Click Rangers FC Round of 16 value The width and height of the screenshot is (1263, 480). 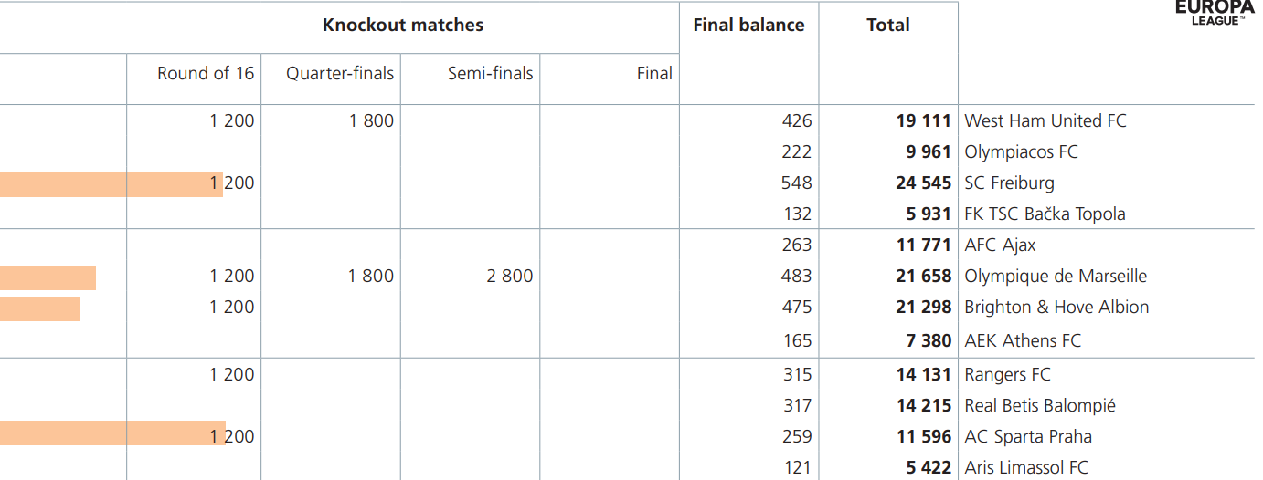(232, 374)
